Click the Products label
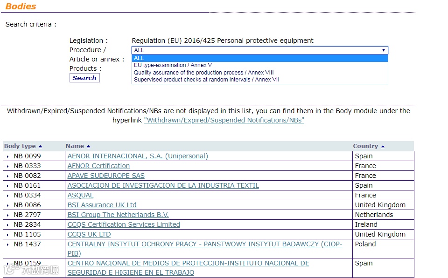The width and height of the screenshot is (448, 278). 85,68
